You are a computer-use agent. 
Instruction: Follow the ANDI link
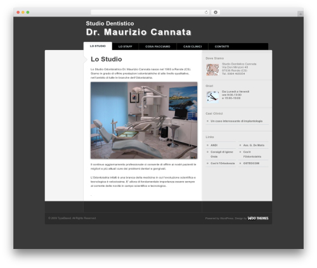point(214,145)
